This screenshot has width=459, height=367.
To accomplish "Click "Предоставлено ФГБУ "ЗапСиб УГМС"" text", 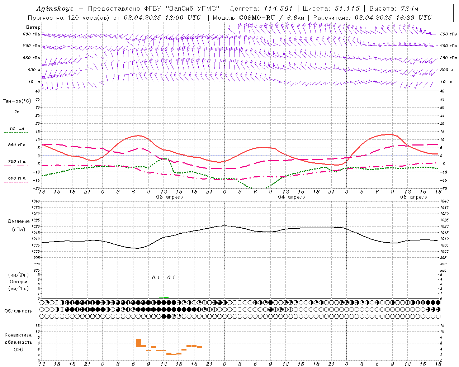I will point(153,9).
